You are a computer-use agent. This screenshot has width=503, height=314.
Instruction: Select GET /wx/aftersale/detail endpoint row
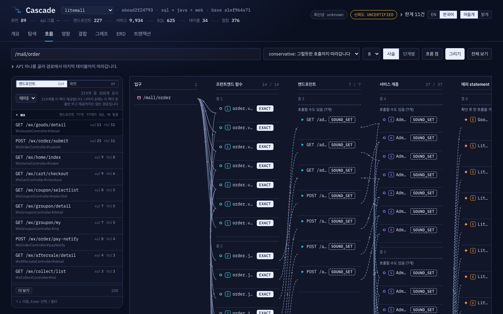(x=67, y=258)
